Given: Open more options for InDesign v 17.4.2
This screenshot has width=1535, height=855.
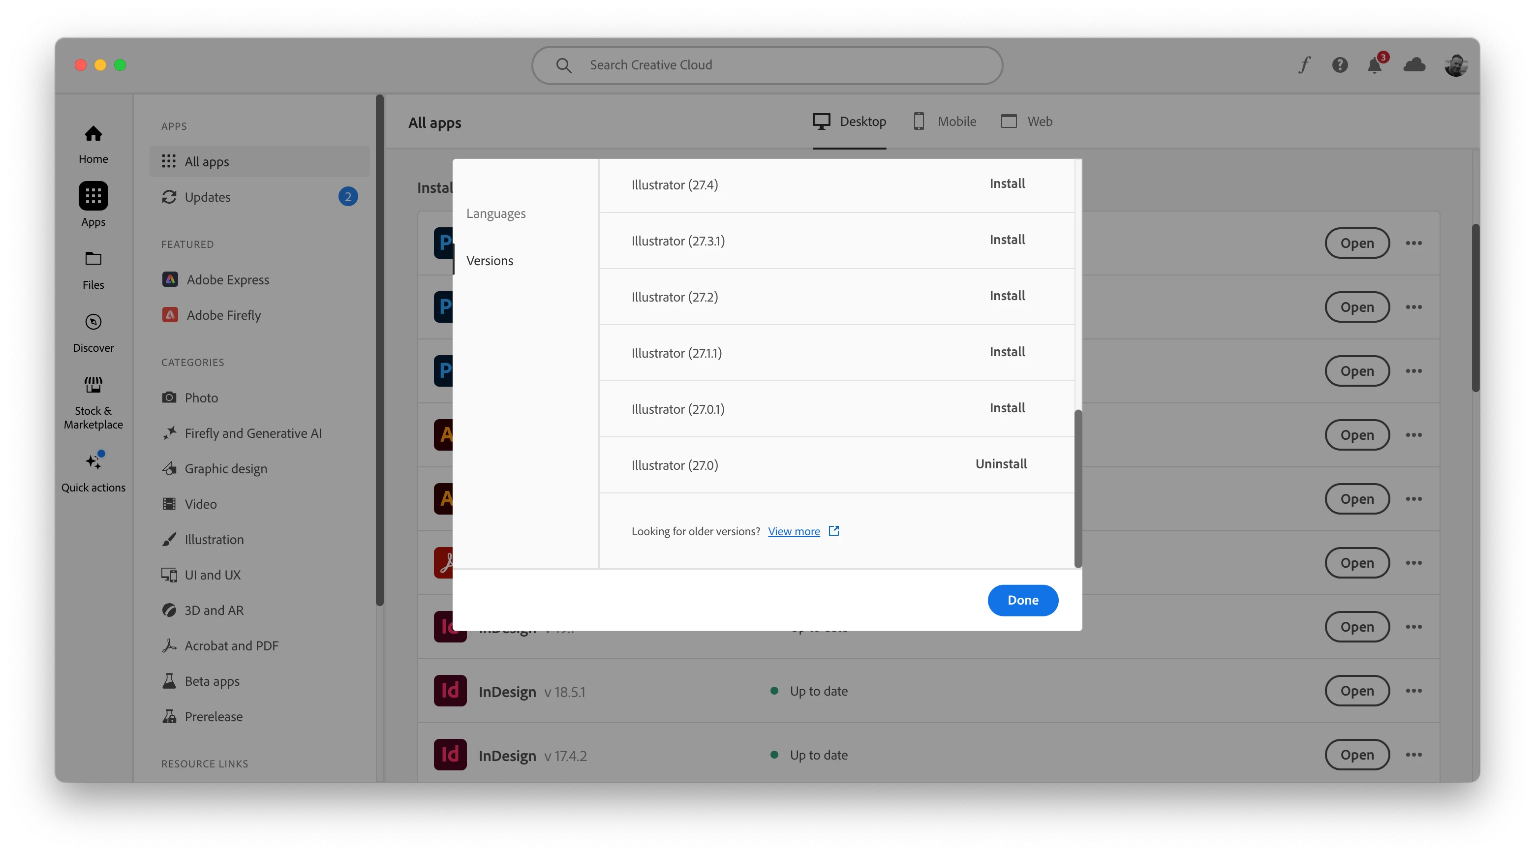Looking at the screenshot, I should (1413, 755).
